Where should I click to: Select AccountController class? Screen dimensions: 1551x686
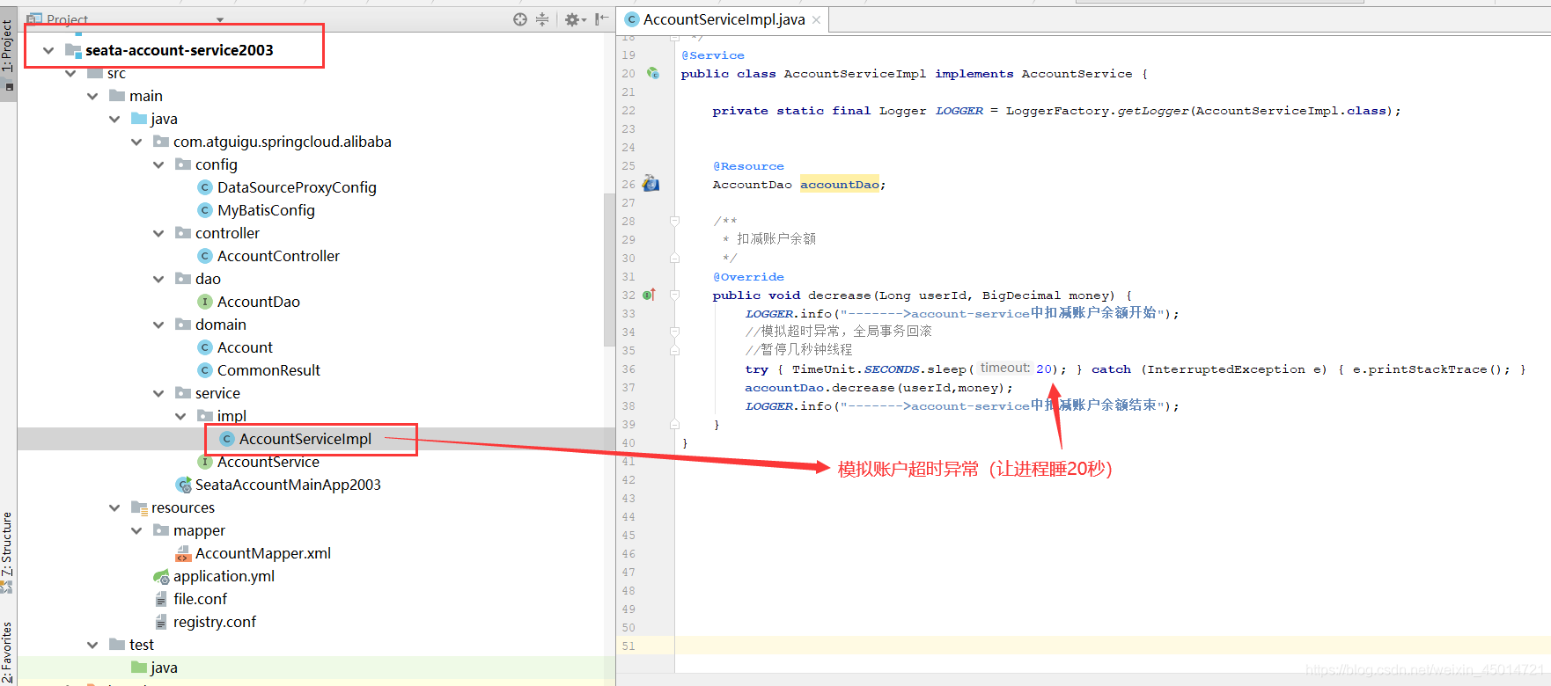coord(278,256)
